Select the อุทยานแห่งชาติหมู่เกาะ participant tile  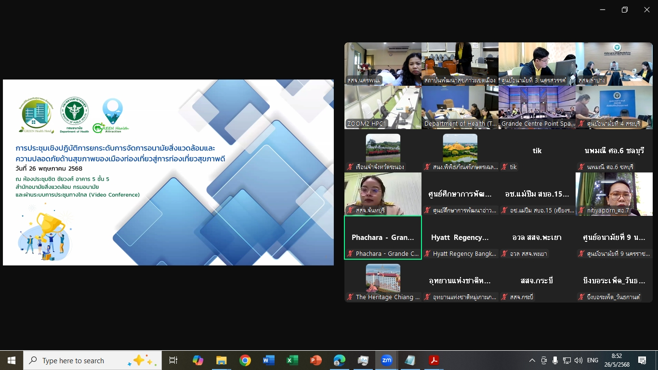pos(460,281)
